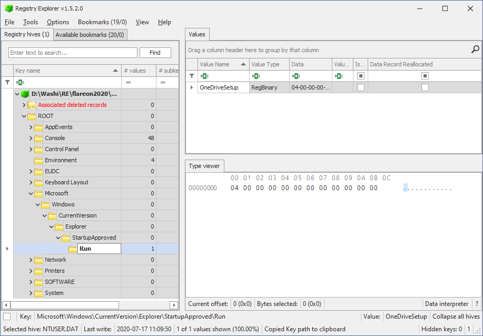Sort by Value Type column header
483x336 pixels.
(269, 64)
